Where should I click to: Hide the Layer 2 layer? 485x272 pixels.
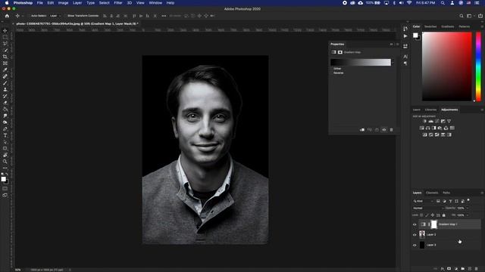[415, 235]
